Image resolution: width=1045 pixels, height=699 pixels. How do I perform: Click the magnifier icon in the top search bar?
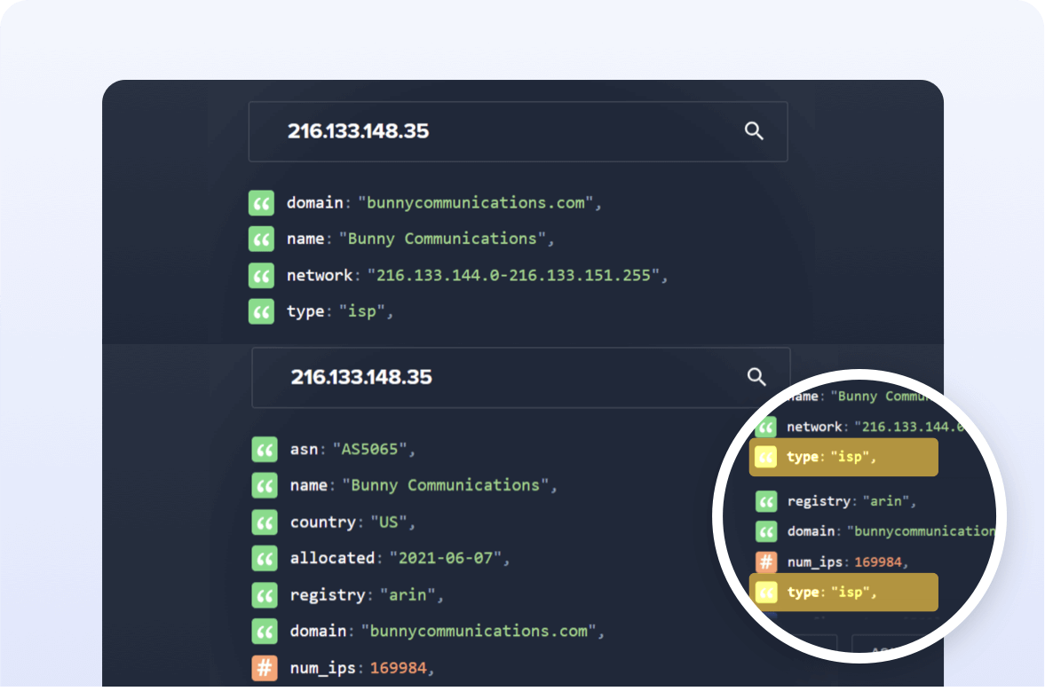pyautogui.click(x=754, y=131)
